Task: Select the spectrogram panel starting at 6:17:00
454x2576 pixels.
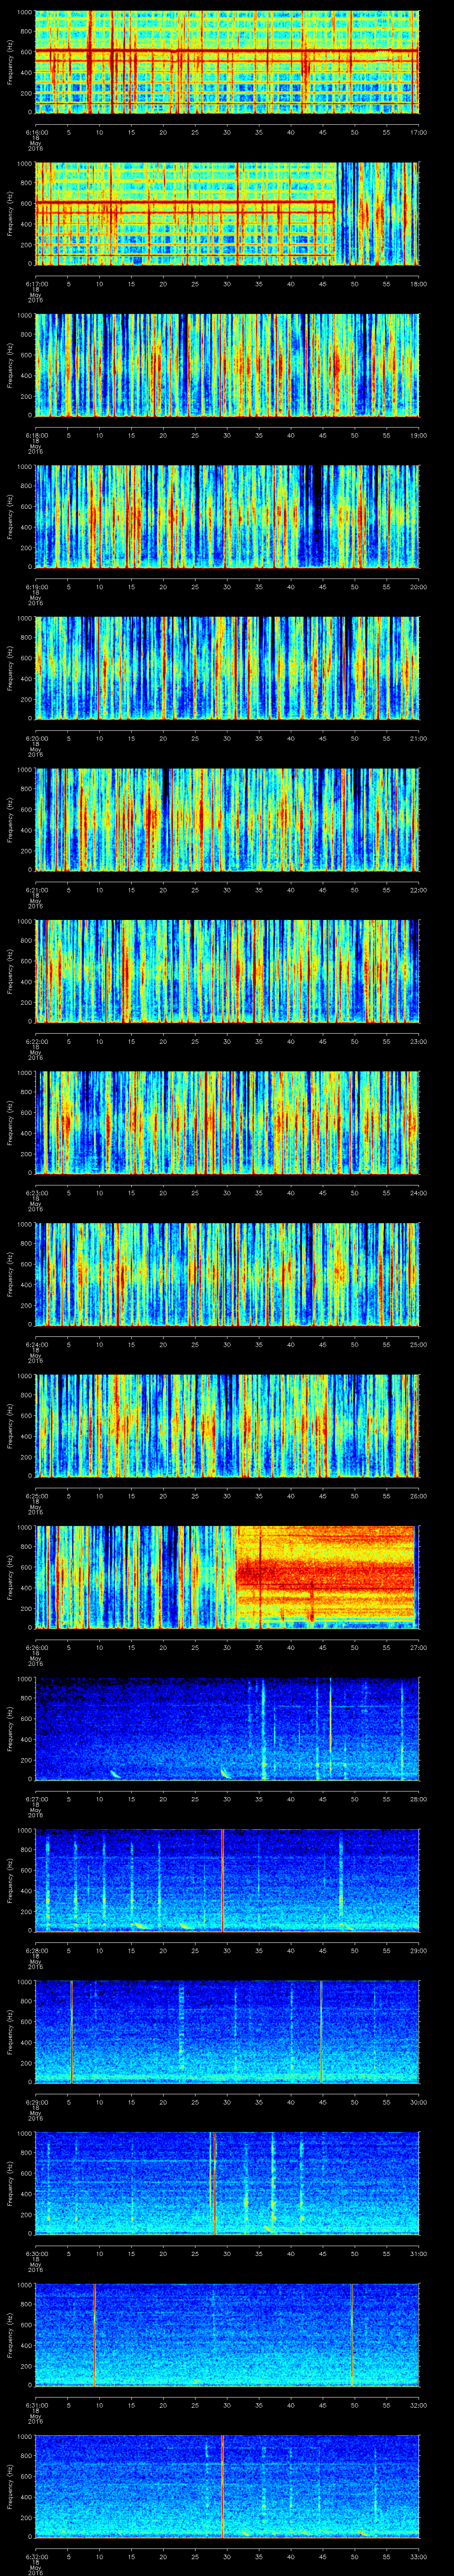Action: [x=227, y=214]
